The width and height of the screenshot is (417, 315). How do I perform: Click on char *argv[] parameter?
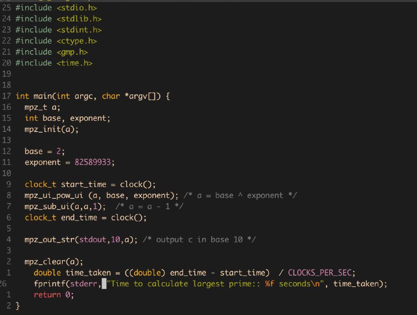131,96
